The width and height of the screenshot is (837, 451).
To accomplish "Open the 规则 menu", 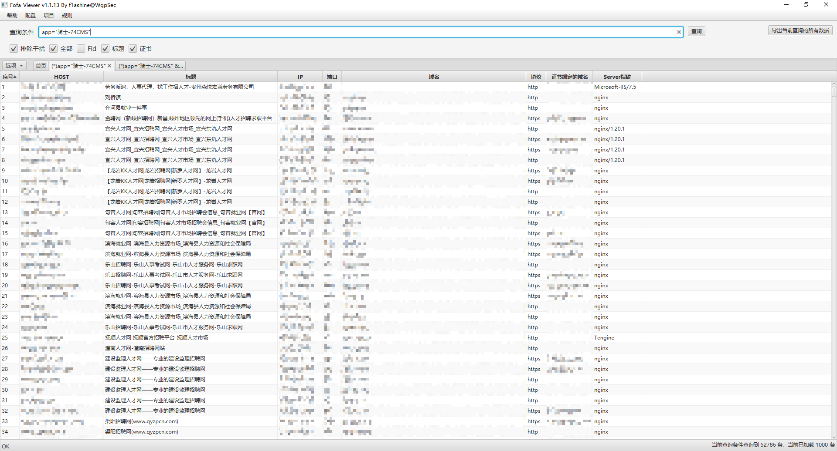I will [x=67, y=16].
